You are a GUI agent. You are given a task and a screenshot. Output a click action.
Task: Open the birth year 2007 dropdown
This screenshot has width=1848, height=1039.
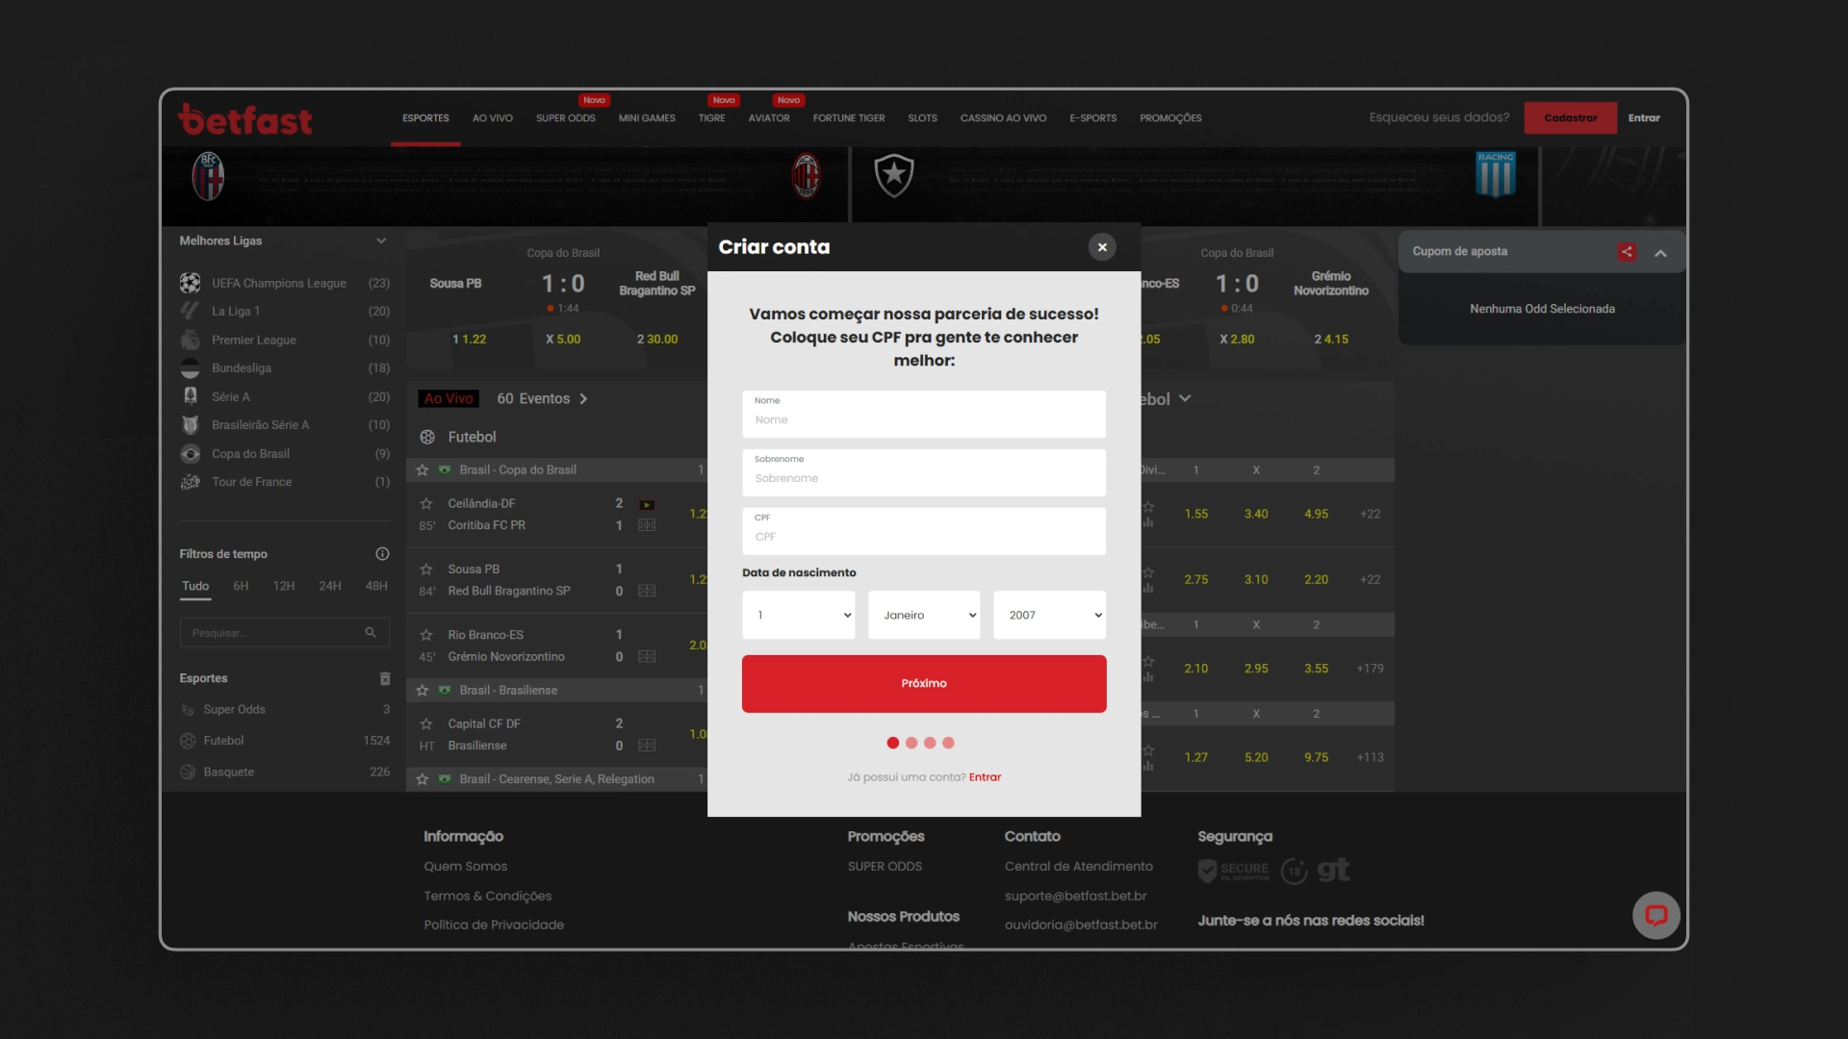click(x=1049, y=615)
